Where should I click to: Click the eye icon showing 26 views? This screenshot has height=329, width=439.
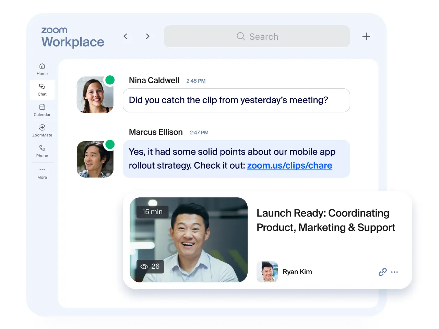click(144, 266)
